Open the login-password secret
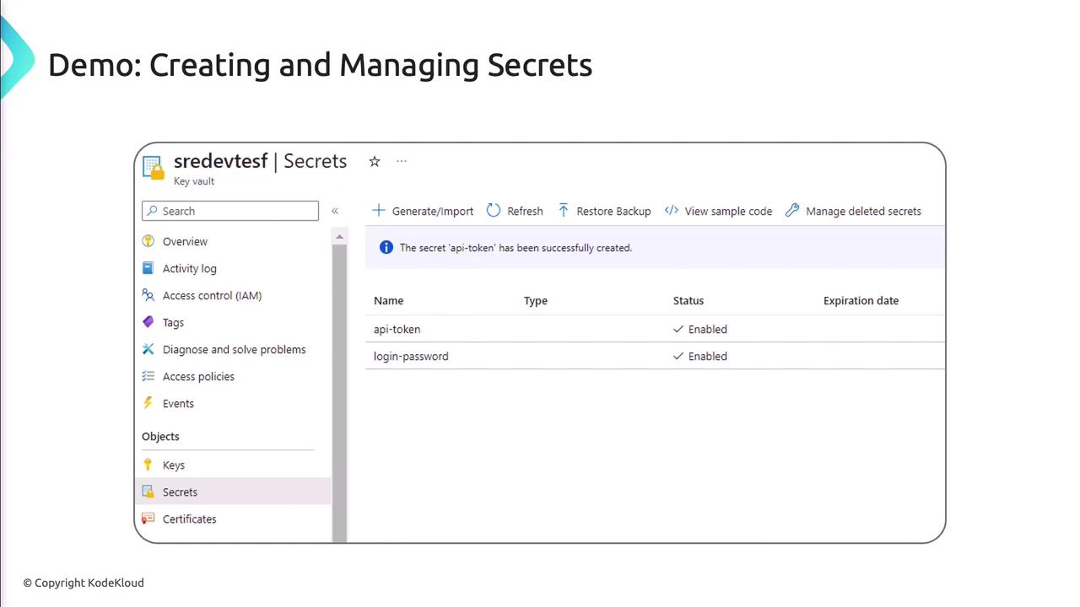 tap(411, 357)
